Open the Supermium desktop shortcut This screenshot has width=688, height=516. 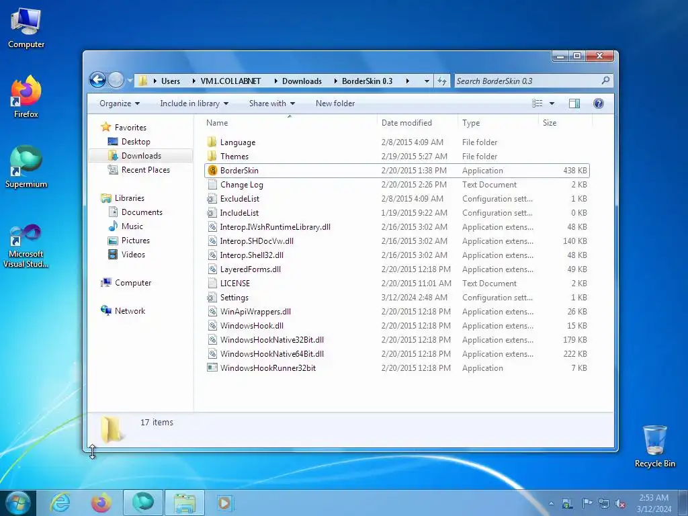click(x=26, y=167)
